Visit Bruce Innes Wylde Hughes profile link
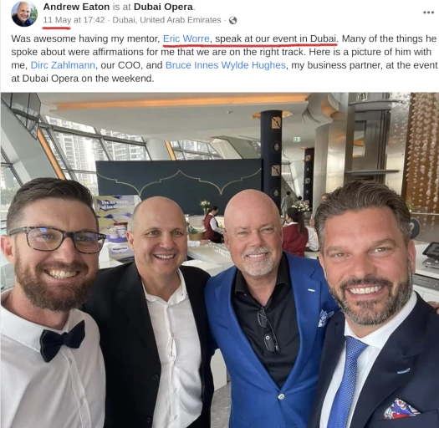The image size is (439, 428). (x=226, y=65)
